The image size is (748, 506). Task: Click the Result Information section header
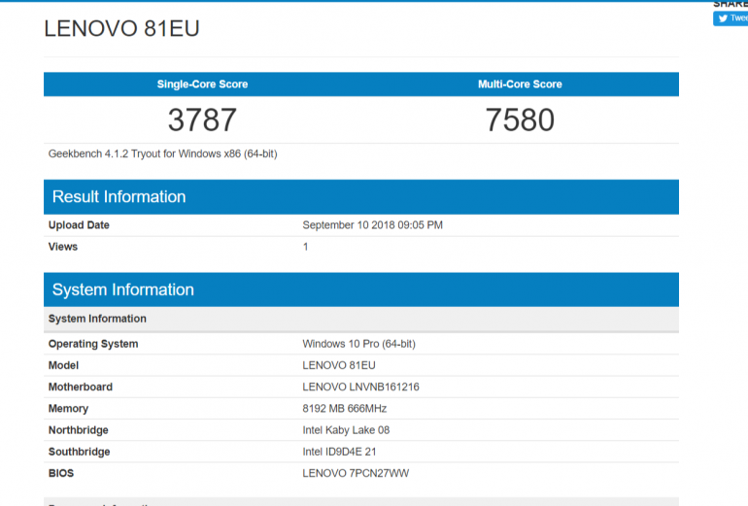click(x=119, y=197)
